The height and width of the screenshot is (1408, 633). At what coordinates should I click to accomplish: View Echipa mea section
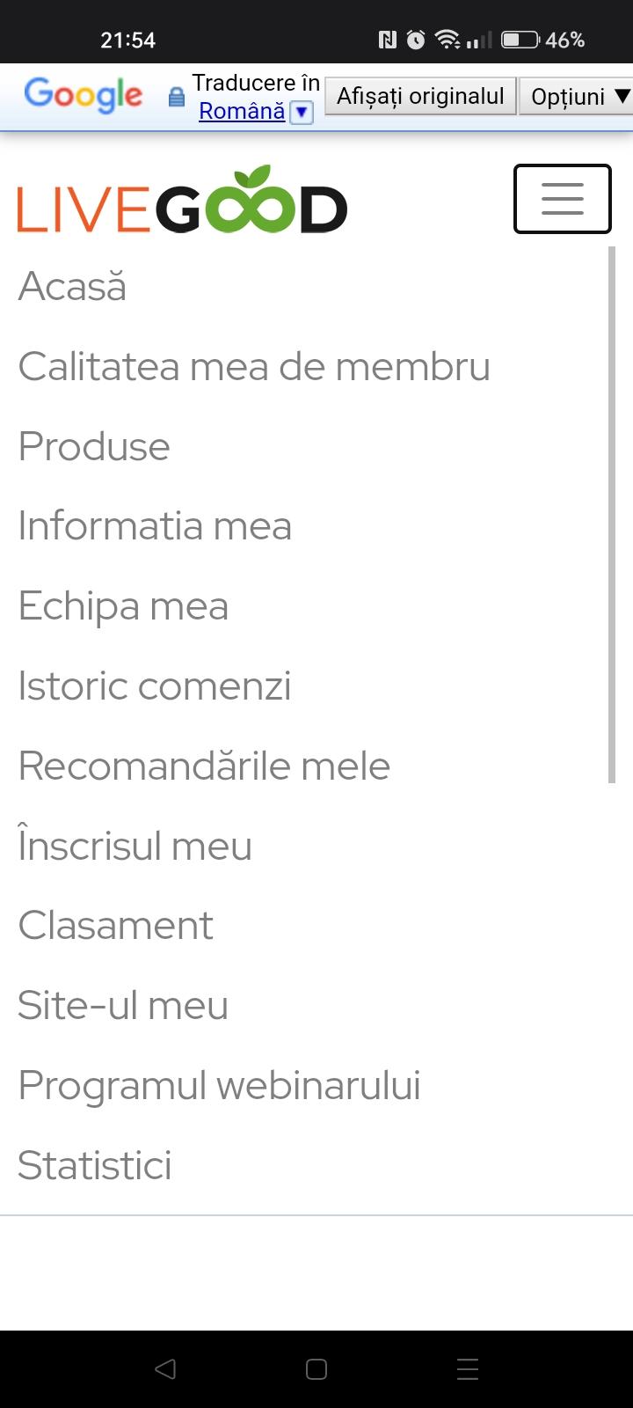(x=123, y=606)
